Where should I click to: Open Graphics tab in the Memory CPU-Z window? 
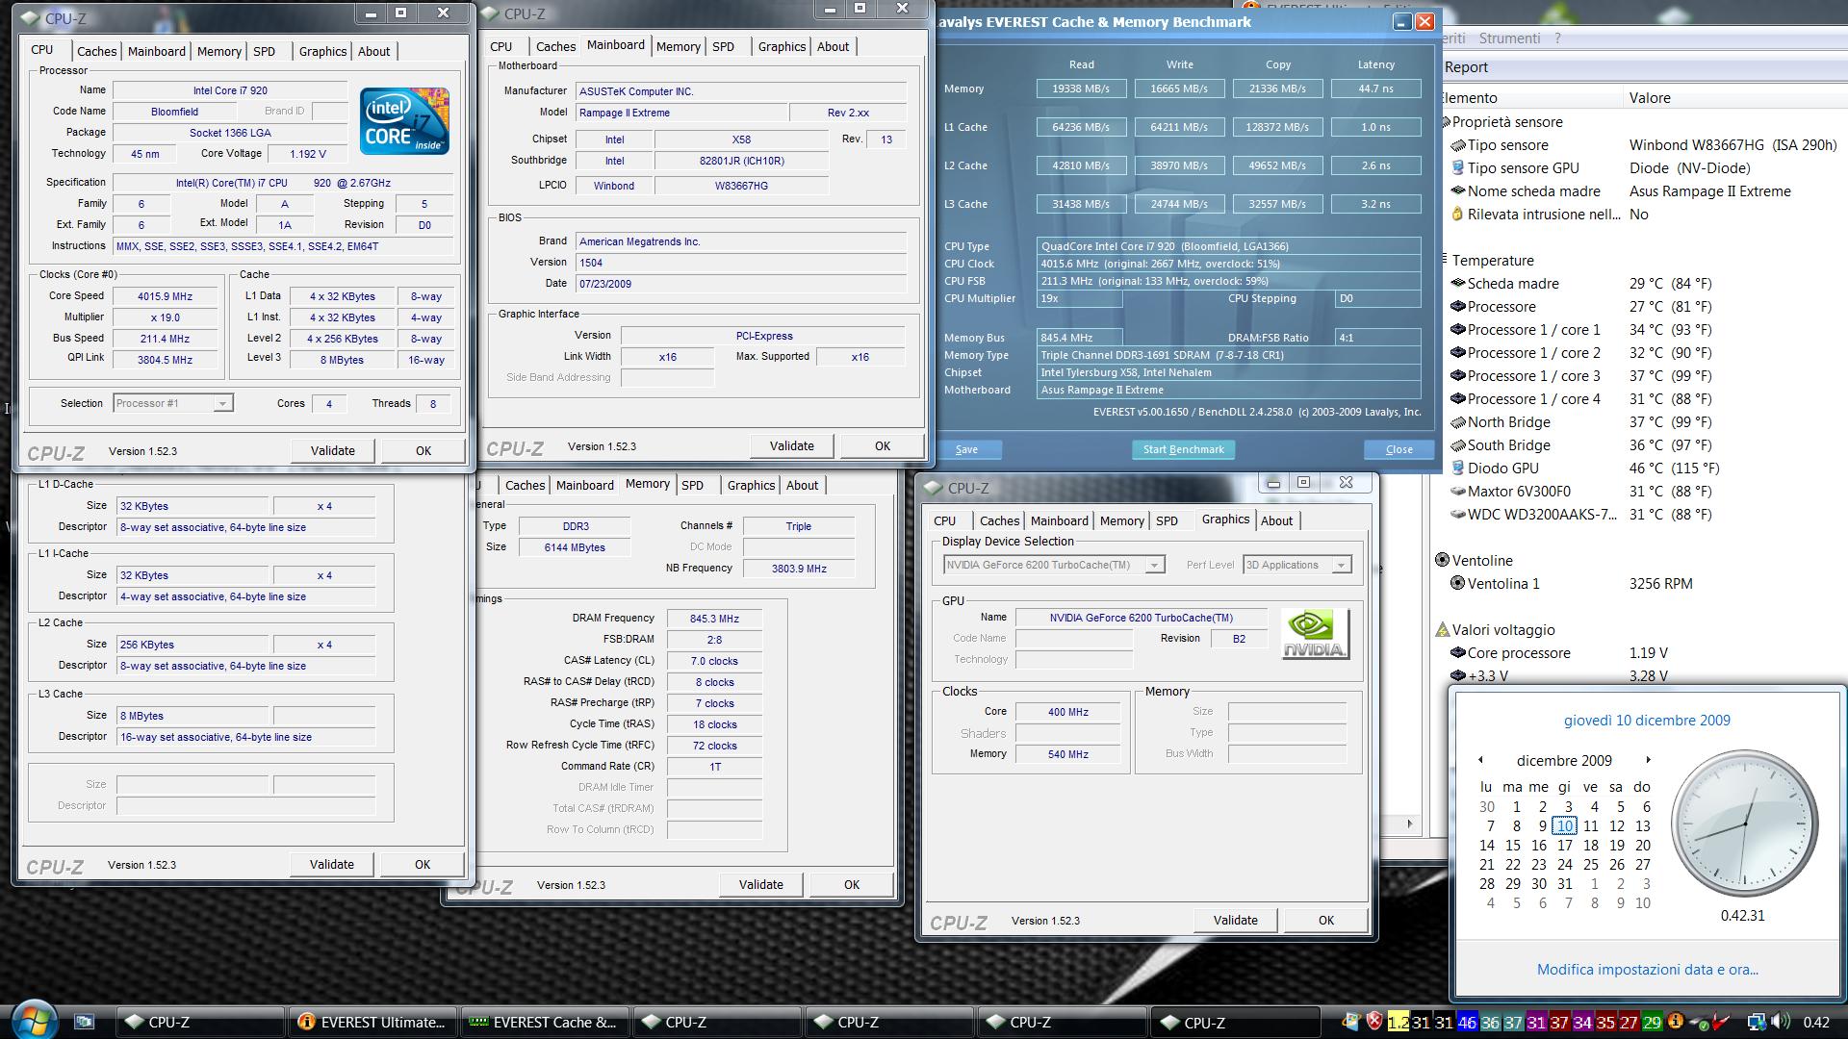point(751,486)
